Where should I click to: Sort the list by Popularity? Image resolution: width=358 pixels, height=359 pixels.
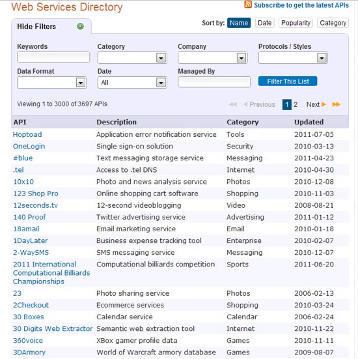pos(296,23)
